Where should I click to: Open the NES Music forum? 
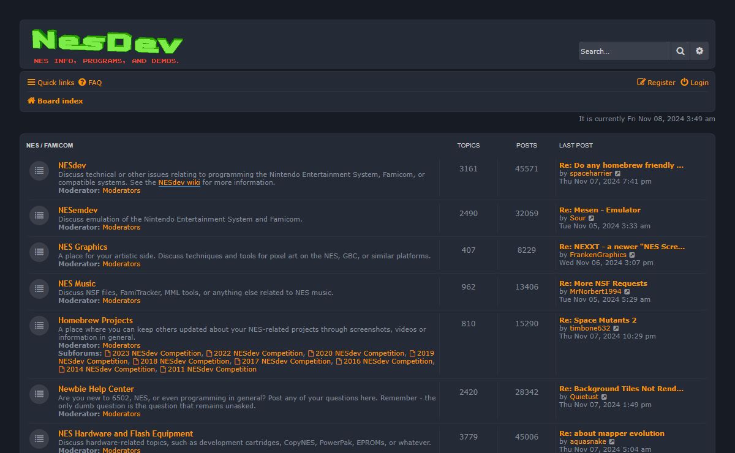point(77,283)
